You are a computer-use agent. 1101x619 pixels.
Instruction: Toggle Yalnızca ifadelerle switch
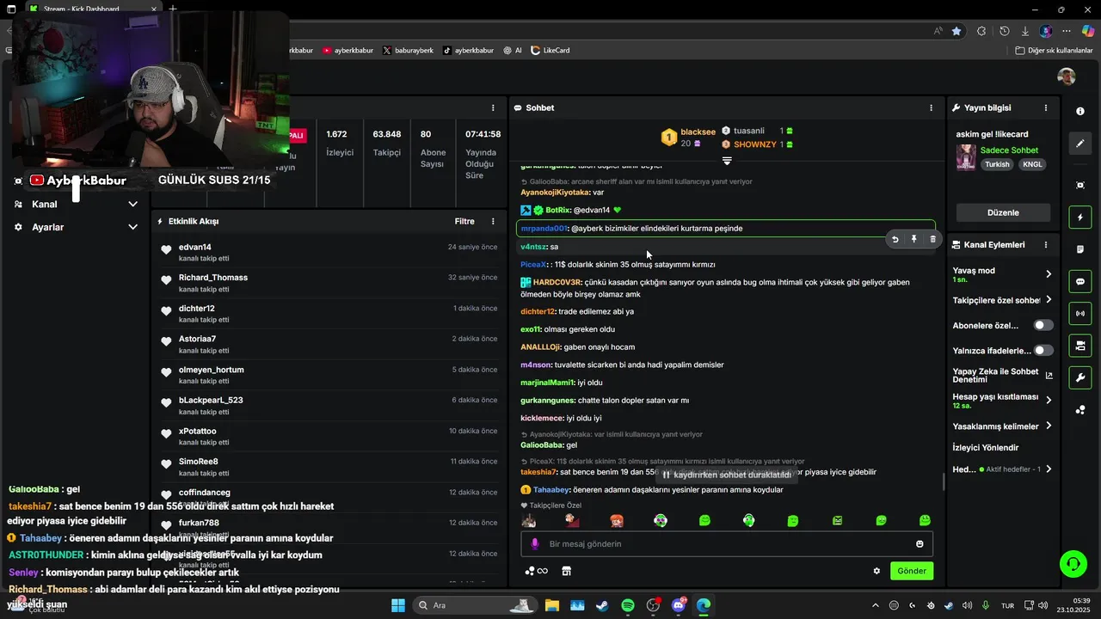coord(1043,350)
